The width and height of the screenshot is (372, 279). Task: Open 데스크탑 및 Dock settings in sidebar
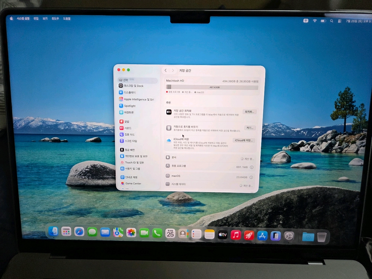coord(131,86)
